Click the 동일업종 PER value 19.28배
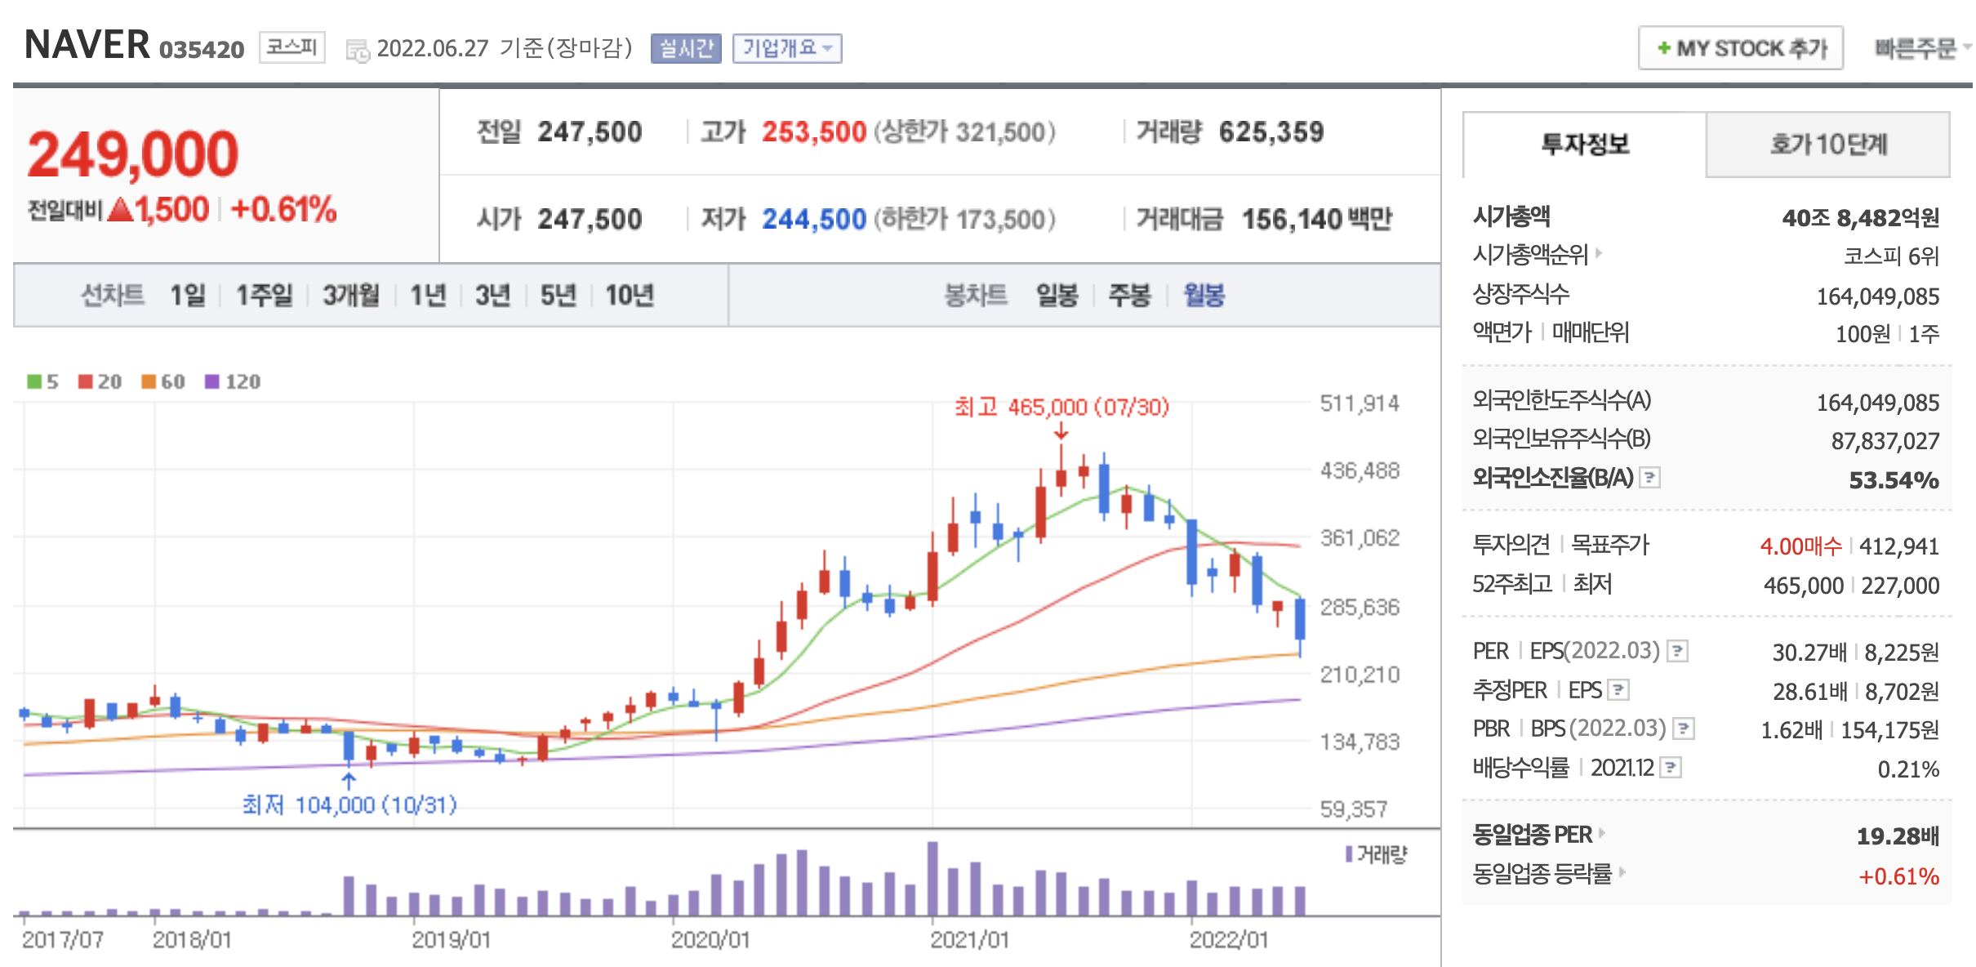Viewport: 1976px width, 967px height. [x=1898, y=836]
